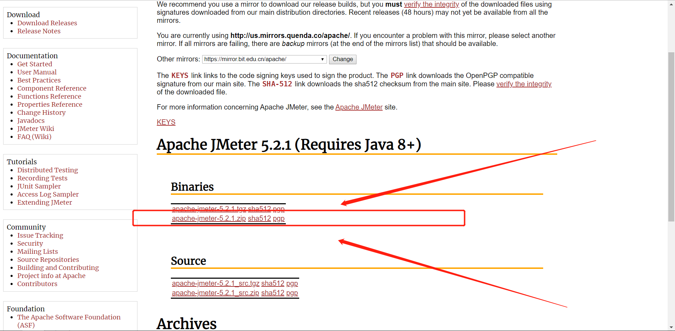Image resolution: width=675 pixels, height=331 pixels.
Task: Open the Security community link
Action: point(30,243)
